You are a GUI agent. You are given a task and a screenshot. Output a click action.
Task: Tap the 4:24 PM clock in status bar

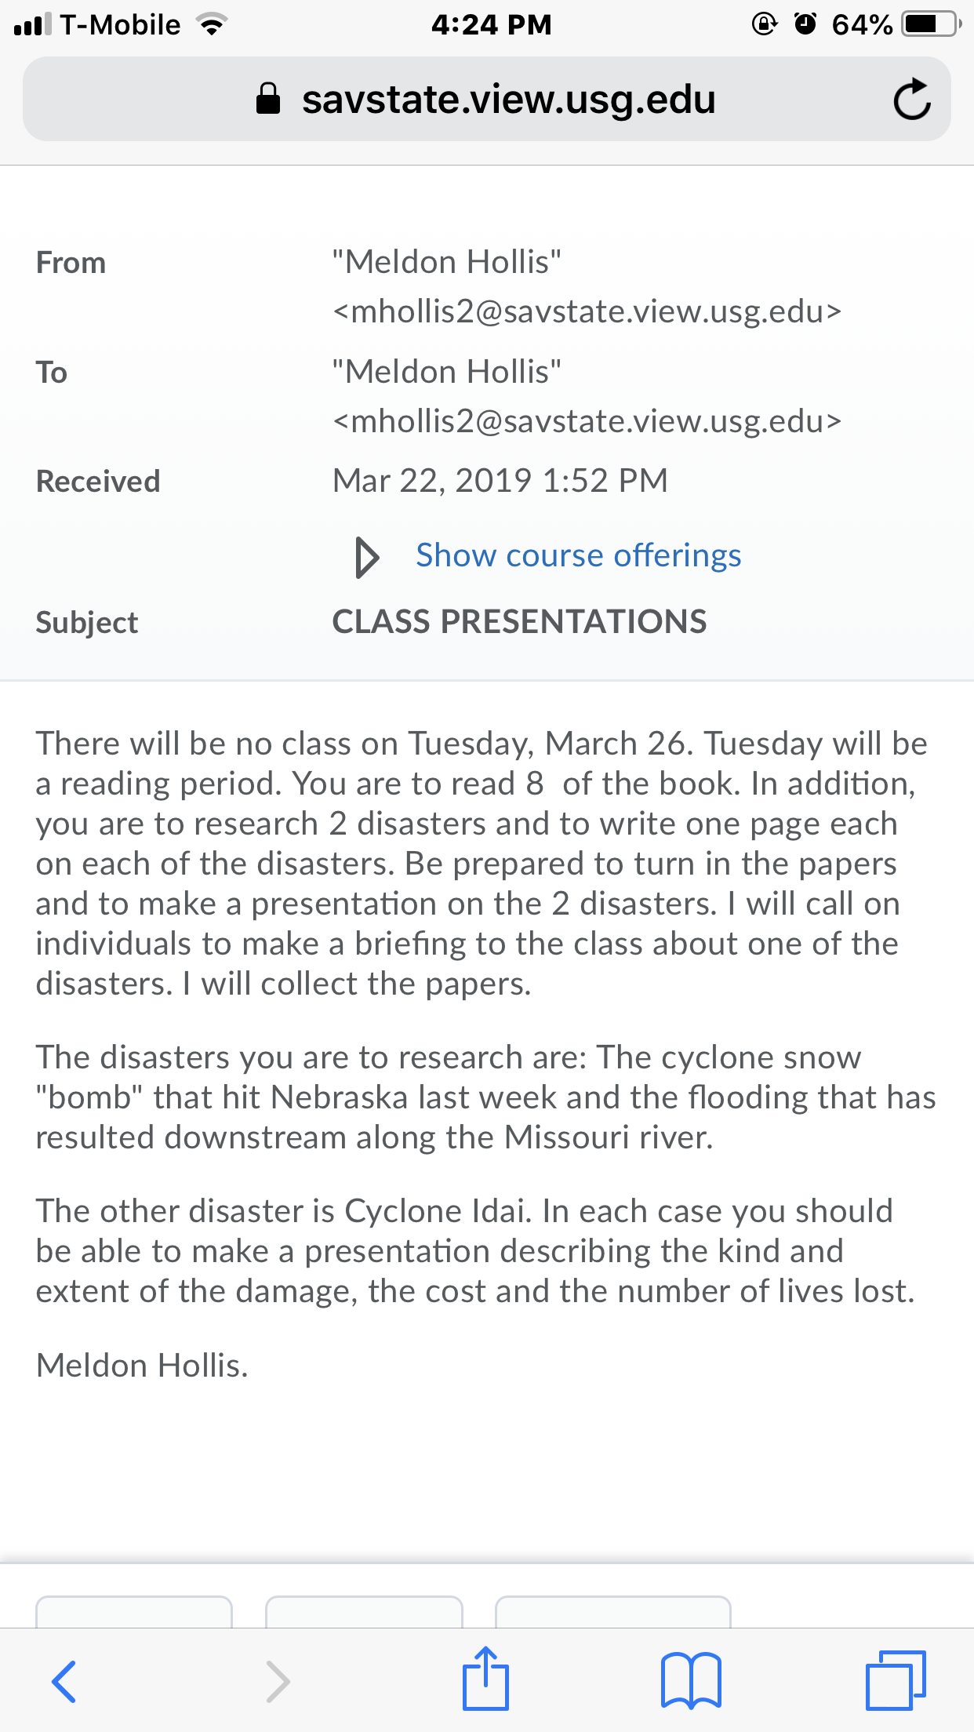tap(492, 24)
